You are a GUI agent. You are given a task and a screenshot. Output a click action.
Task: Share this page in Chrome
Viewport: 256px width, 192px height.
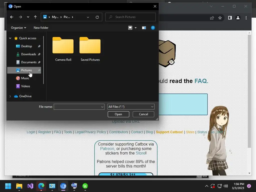[x=212, y=18]
